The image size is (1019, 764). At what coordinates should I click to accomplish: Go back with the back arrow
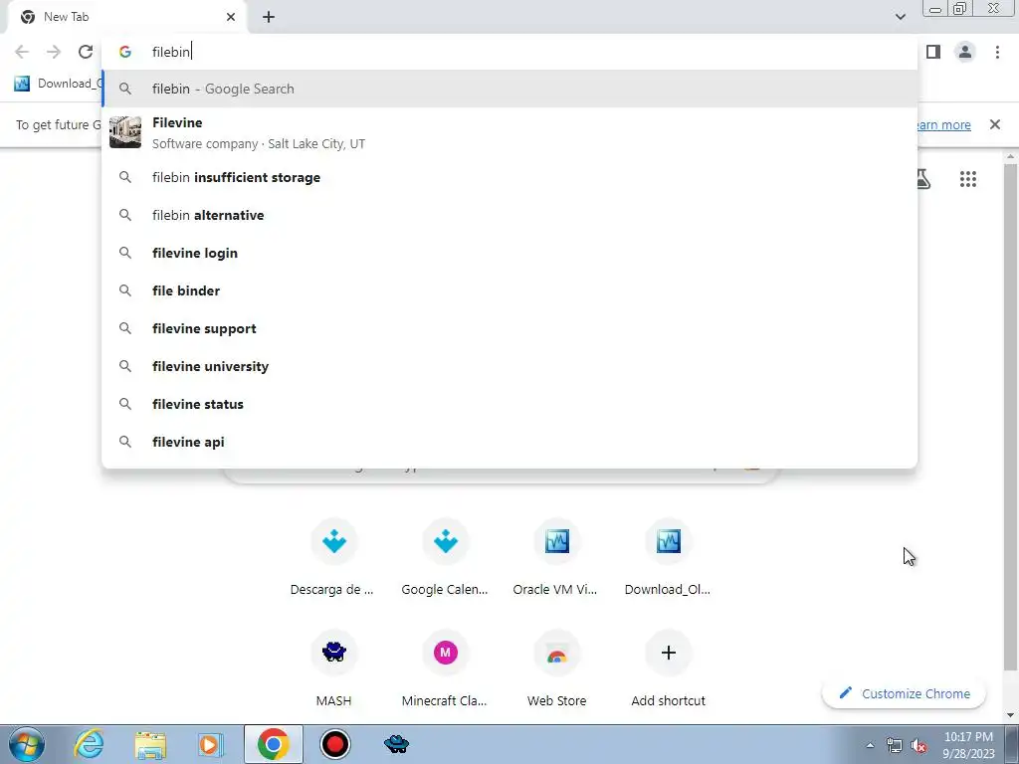point(22,52)
